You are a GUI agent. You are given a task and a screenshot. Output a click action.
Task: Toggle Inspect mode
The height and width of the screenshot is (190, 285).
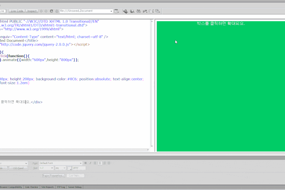(x=32, y=11)
